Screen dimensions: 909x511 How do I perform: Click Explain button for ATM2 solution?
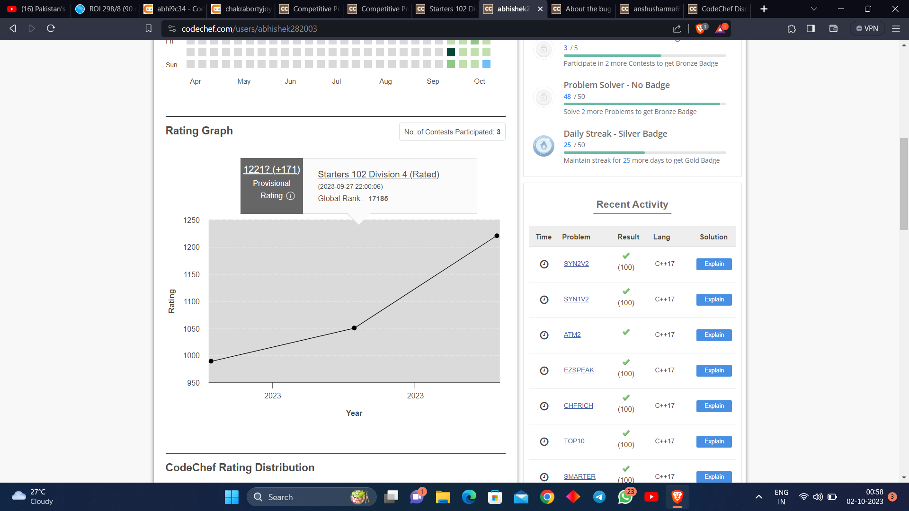click(713, 335)
